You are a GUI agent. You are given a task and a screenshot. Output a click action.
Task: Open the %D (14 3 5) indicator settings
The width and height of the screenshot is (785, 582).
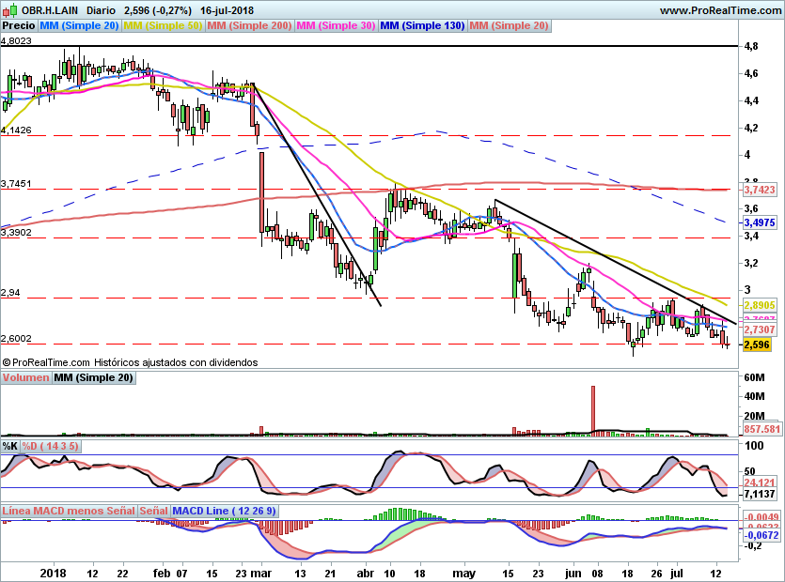point(55,445)
